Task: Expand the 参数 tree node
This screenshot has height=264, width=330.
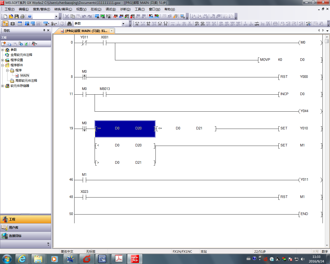Action: 3,50
